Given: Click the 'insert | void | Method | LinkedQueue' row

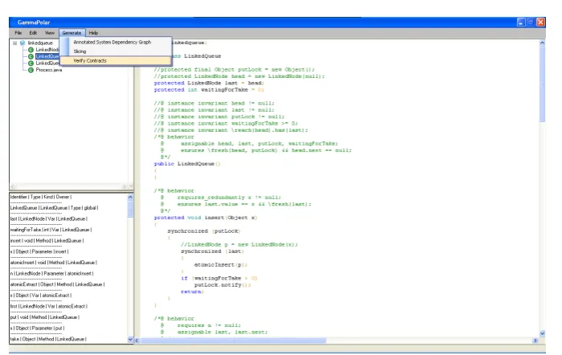Looking at the screenshot, I should coord(47,241).
